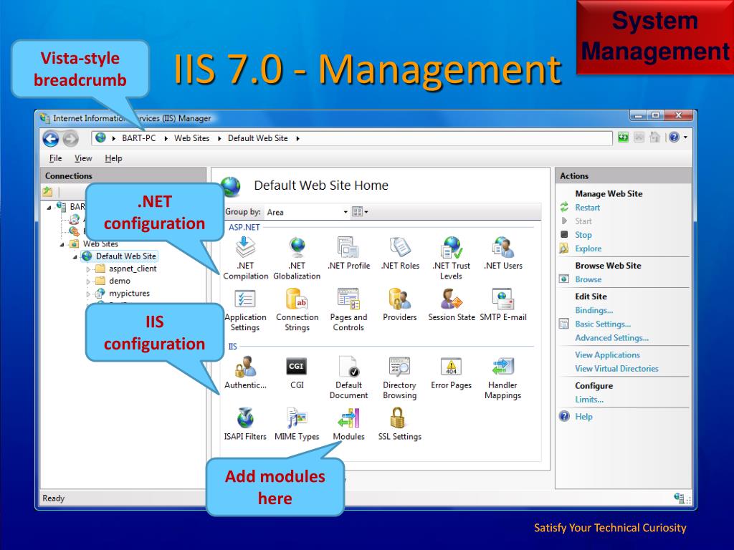Select Default Web Site in the tree
Image resolution: width=734 pixels, height=550 pixels.
pyautogui.click(x=126, y=256)
